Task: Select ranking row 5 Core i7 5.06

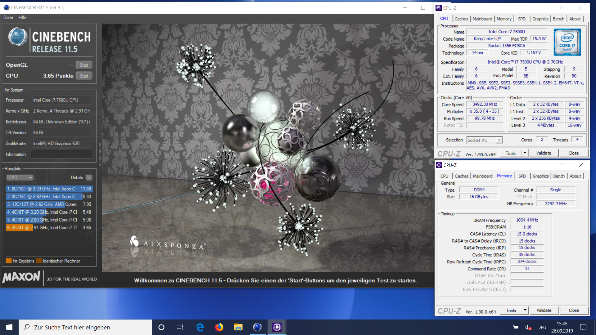Action: (x=49, y=220)
